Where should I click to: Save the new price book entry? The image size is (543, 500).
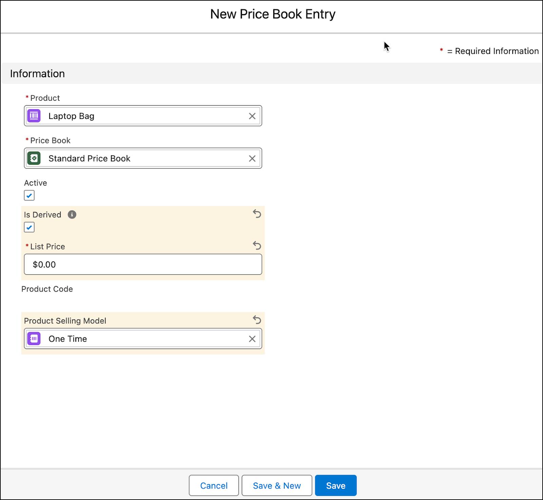(x=336, y=485)
